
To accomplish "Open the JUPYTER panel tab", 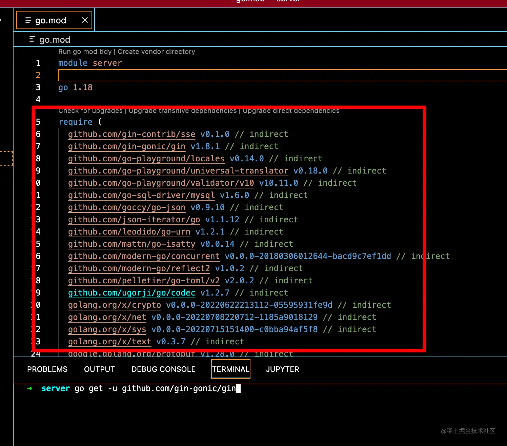I will (283, 369).
